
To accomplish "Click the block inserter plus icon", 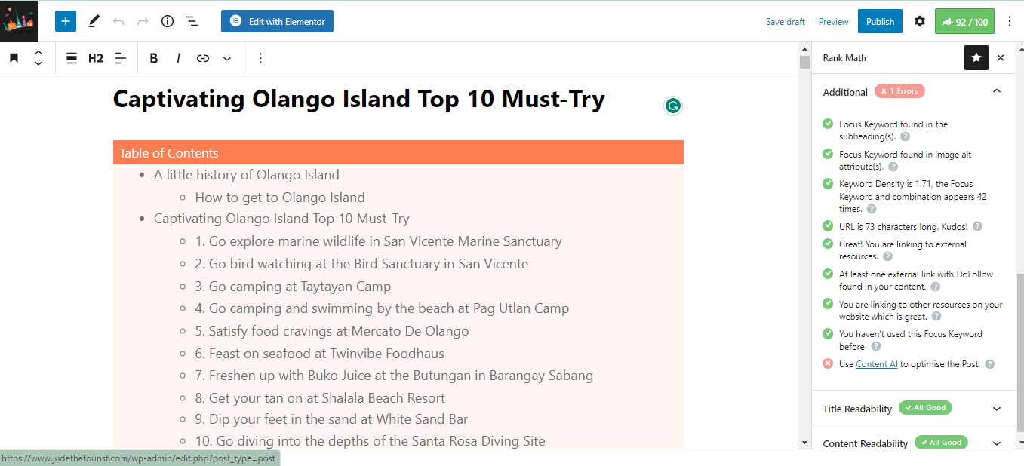I will coord(66,21).
